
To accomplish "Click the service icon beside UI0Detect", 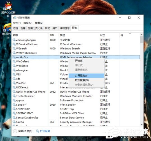I will tap(14, 87).
